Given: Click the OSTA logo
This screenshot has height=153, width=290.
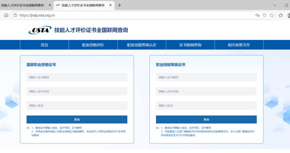Looking at the screenshot, I should tap(40, 30).
